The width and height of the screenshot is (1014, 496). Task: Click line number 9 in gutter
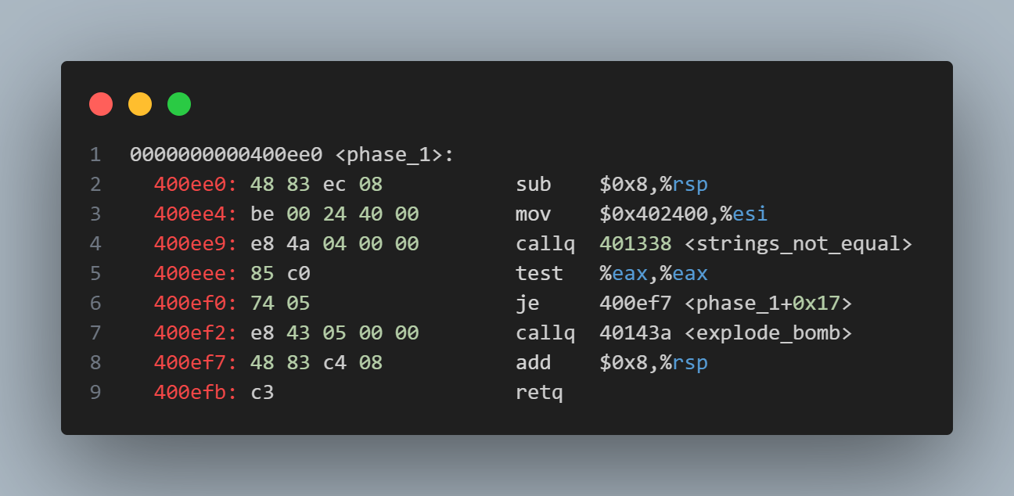[95, 393]
